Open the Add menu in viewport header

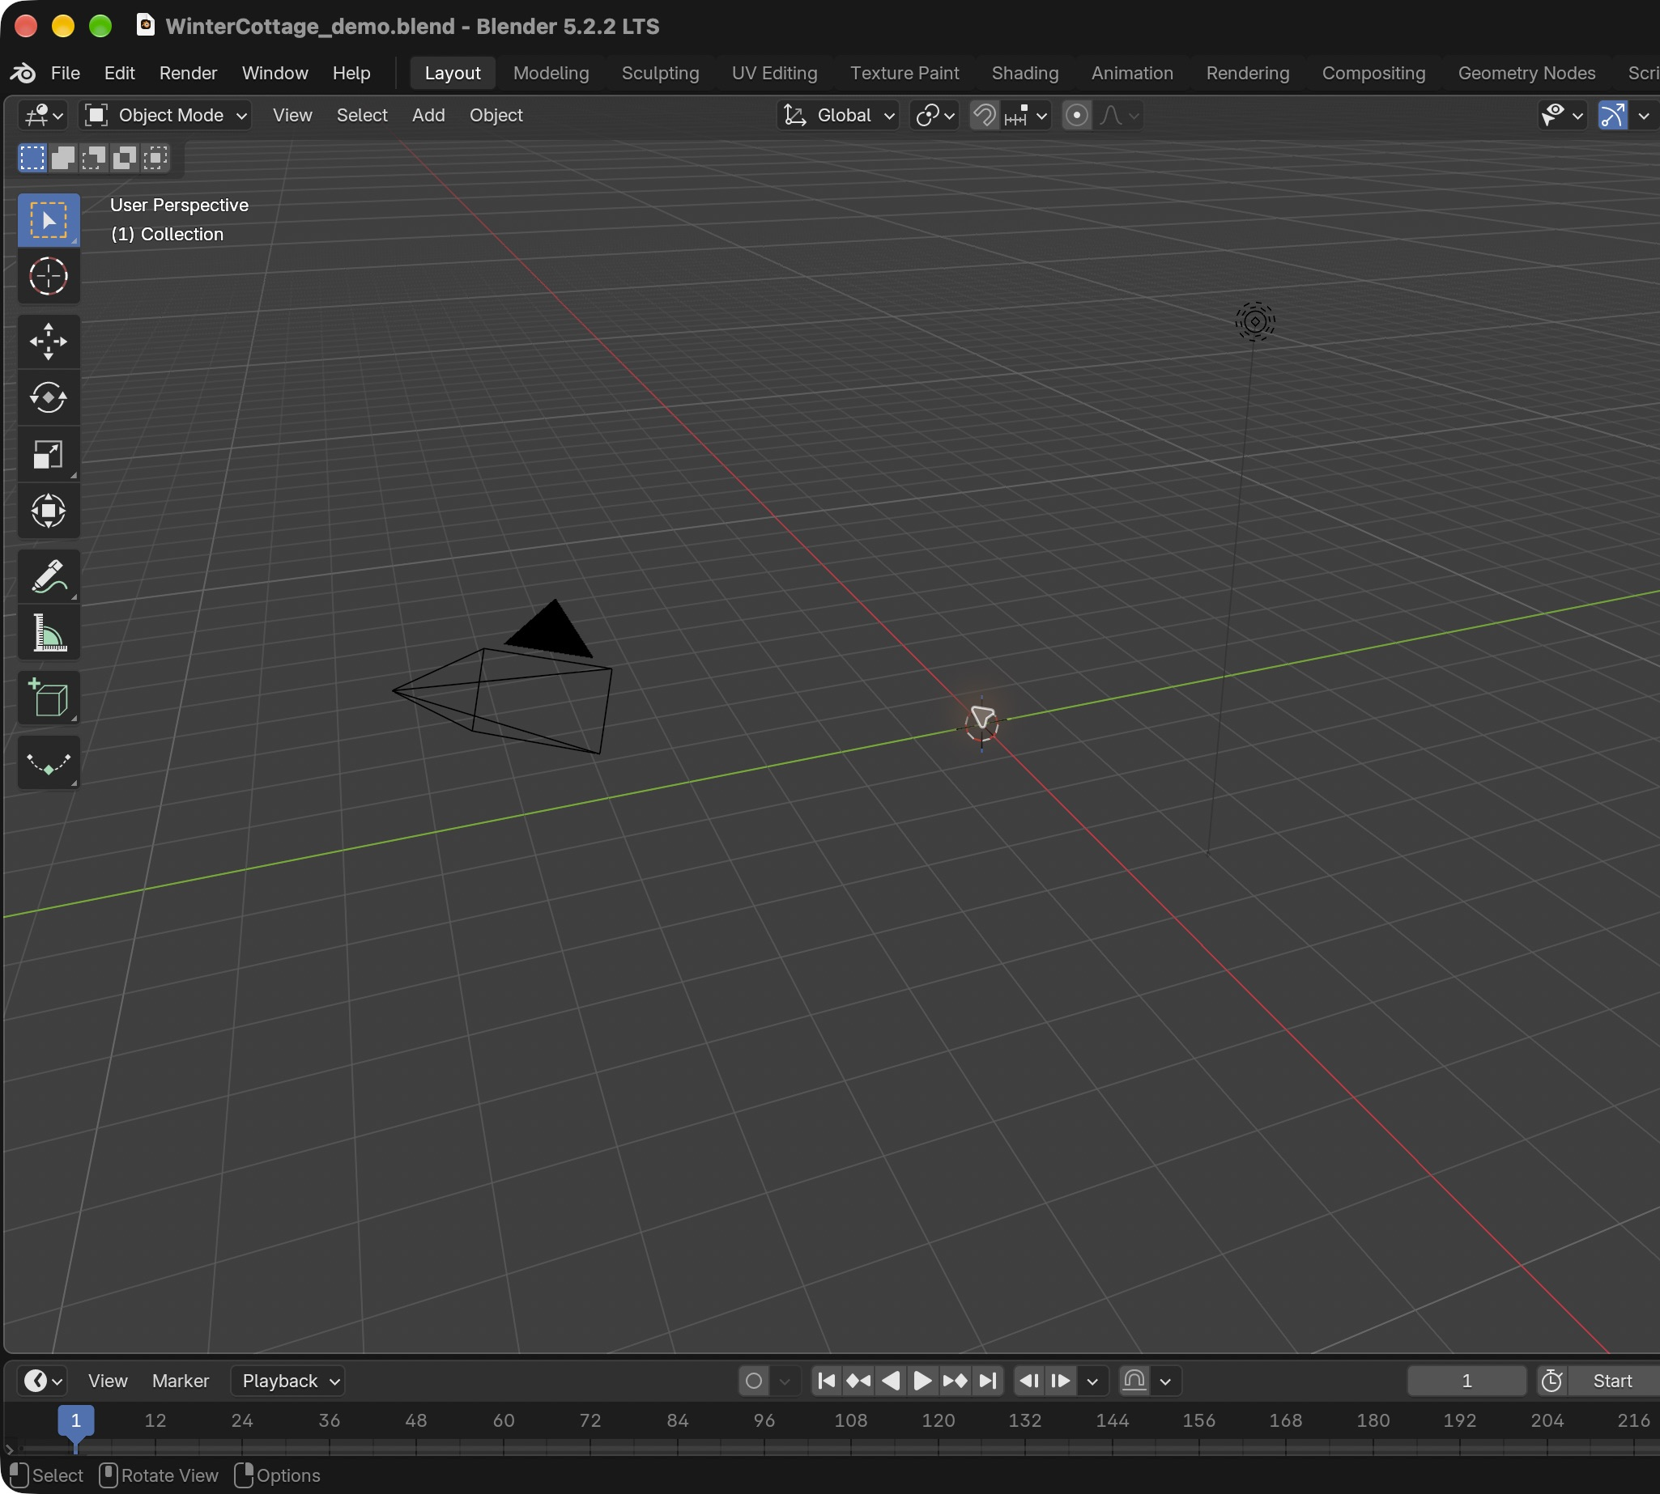(428, 116)
